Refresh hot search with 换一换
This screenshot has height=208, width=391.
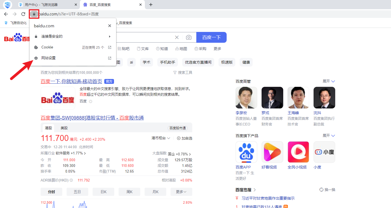pos(327,190)
